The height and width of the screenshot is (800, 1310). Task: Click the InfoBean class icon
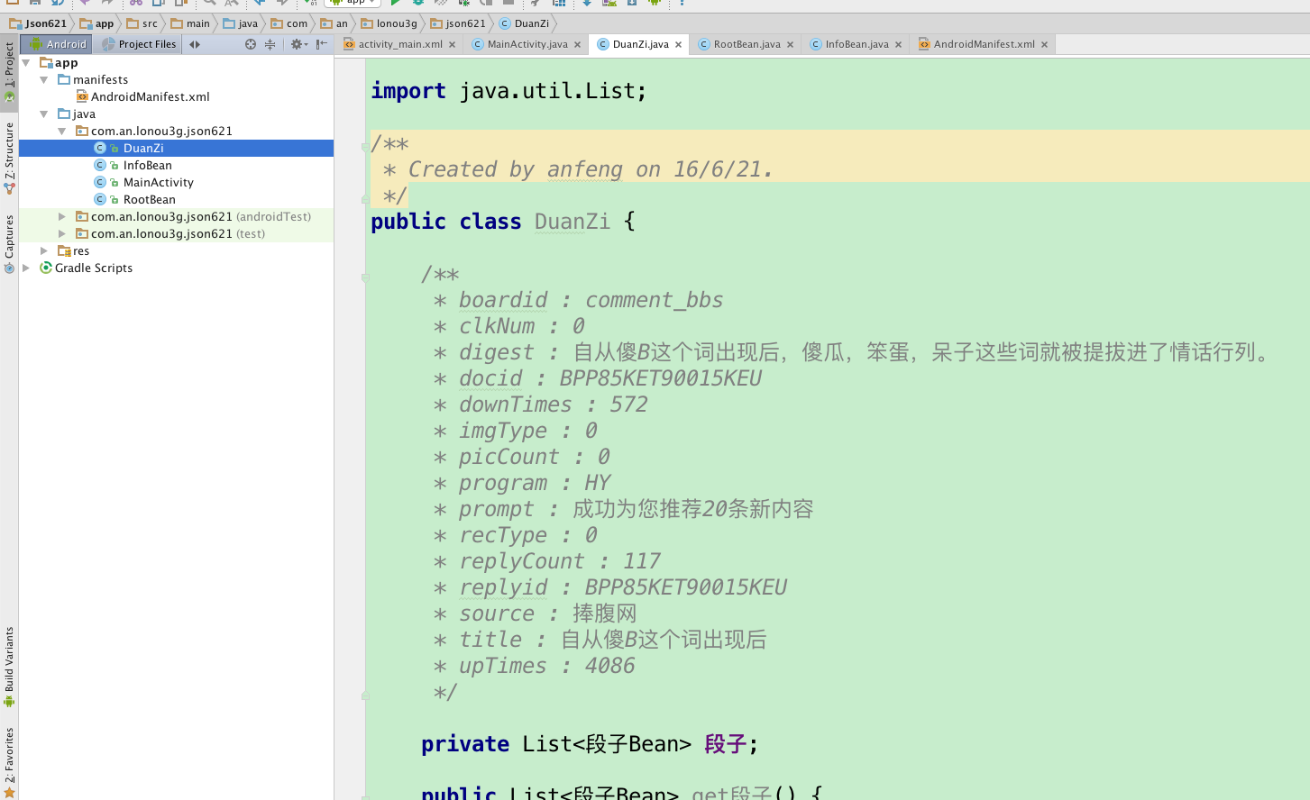(100, 166)
